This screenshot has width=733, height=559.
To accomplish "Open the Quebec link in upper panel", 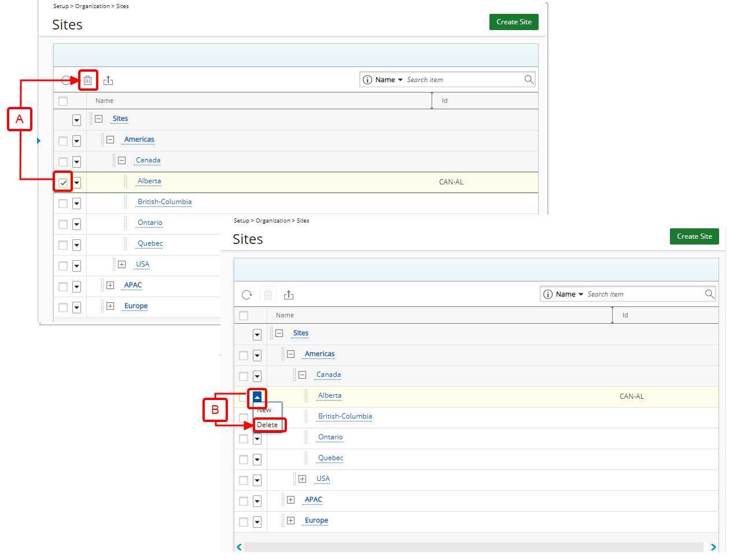I will click(x=150, y=243).
